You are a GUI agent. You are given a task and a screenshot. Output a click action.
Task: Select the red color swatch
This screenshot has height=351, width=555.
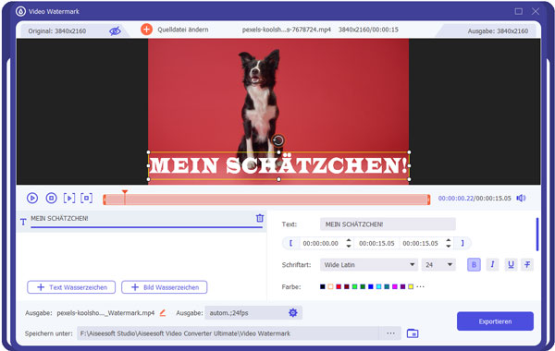339,286
